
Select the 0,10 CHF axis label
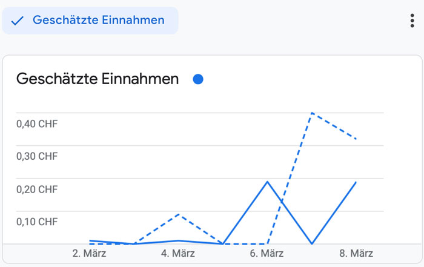pyautogui.click(x=36, y=222)
